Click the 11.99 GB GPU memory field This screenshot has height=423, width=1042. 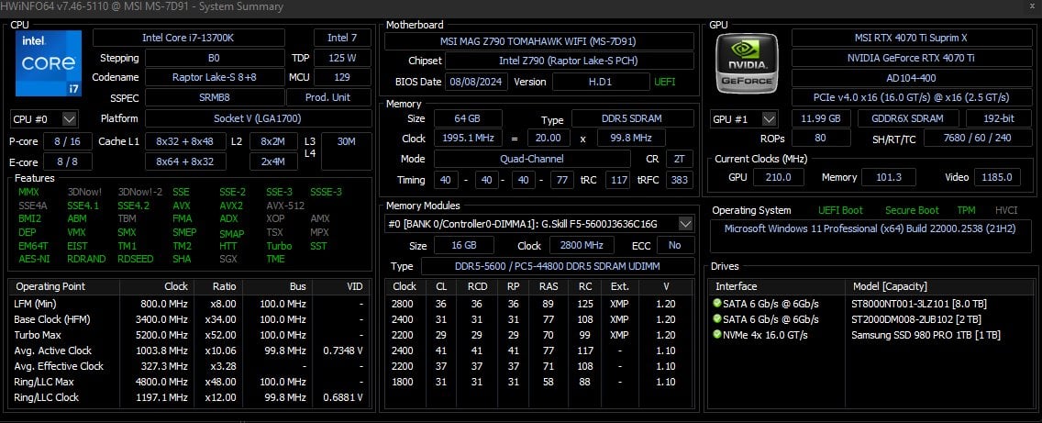(x=821, y=119)
